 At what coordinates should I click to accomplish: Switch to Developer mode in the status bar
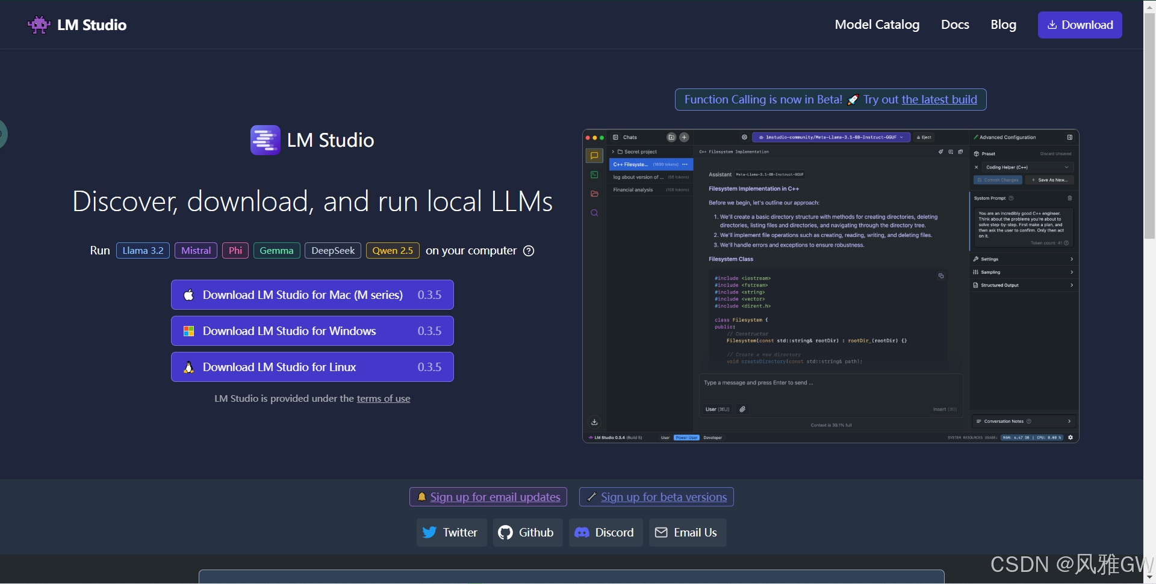click(x=712, y=438)
